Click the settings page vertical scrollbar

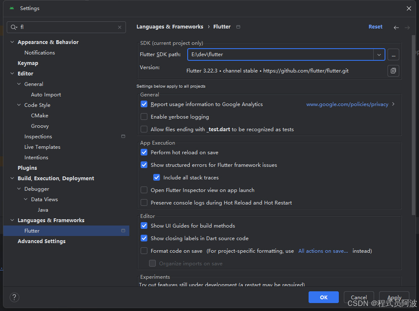click(x=414, y=125)
